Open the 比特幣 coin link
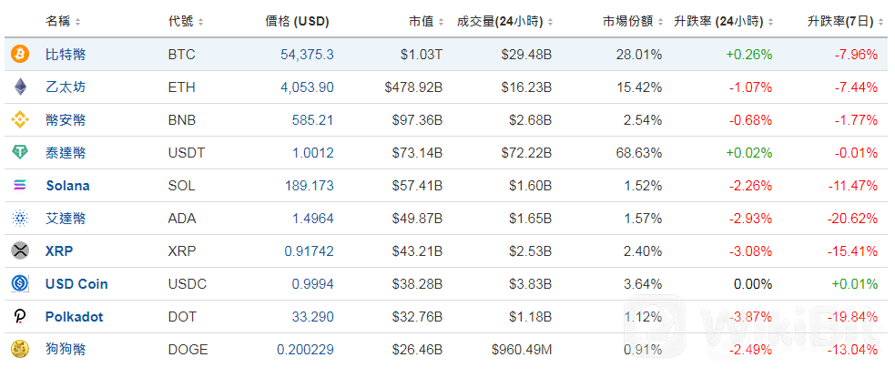Viewport: 895px width, 378px height. [x=66, y=55]
